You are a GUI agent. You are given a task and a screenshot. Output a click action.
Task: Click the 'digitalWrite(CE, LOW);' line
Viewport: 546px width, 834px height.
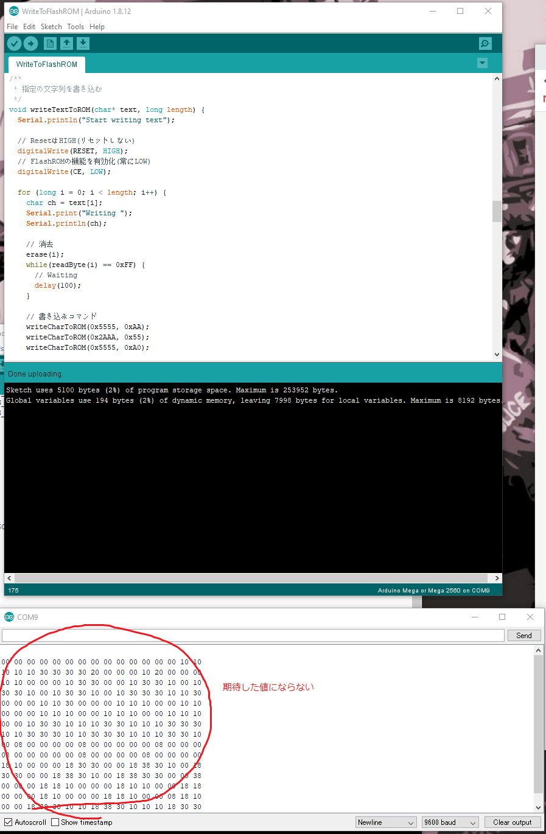(x=64, y=172)
